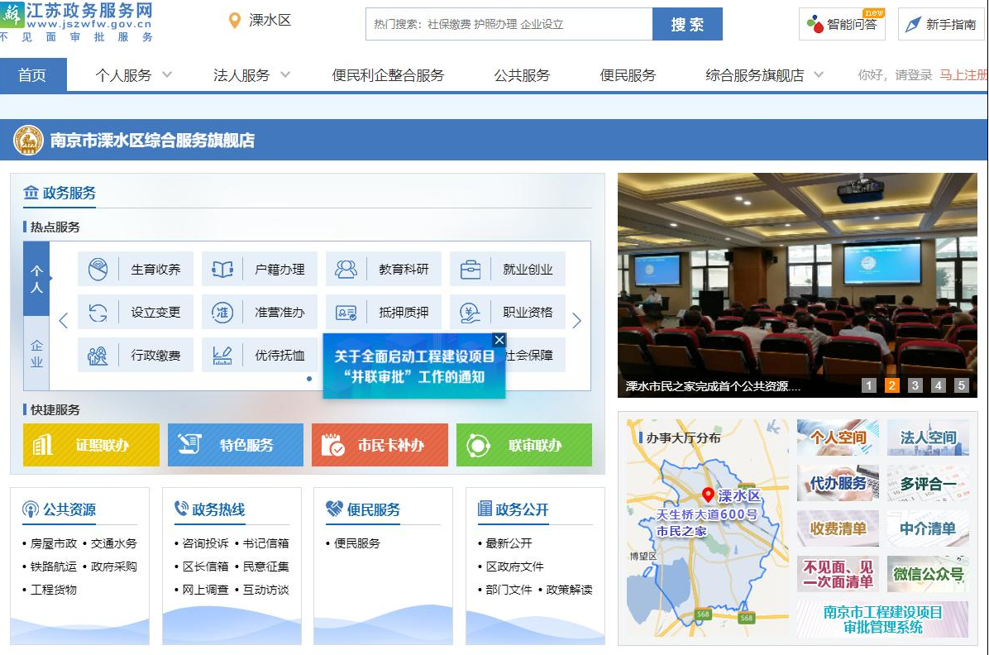Open the 就业创业 briefcase icon
The height and width of the screenshot is (655, 989).
click(x=471, y=270)
